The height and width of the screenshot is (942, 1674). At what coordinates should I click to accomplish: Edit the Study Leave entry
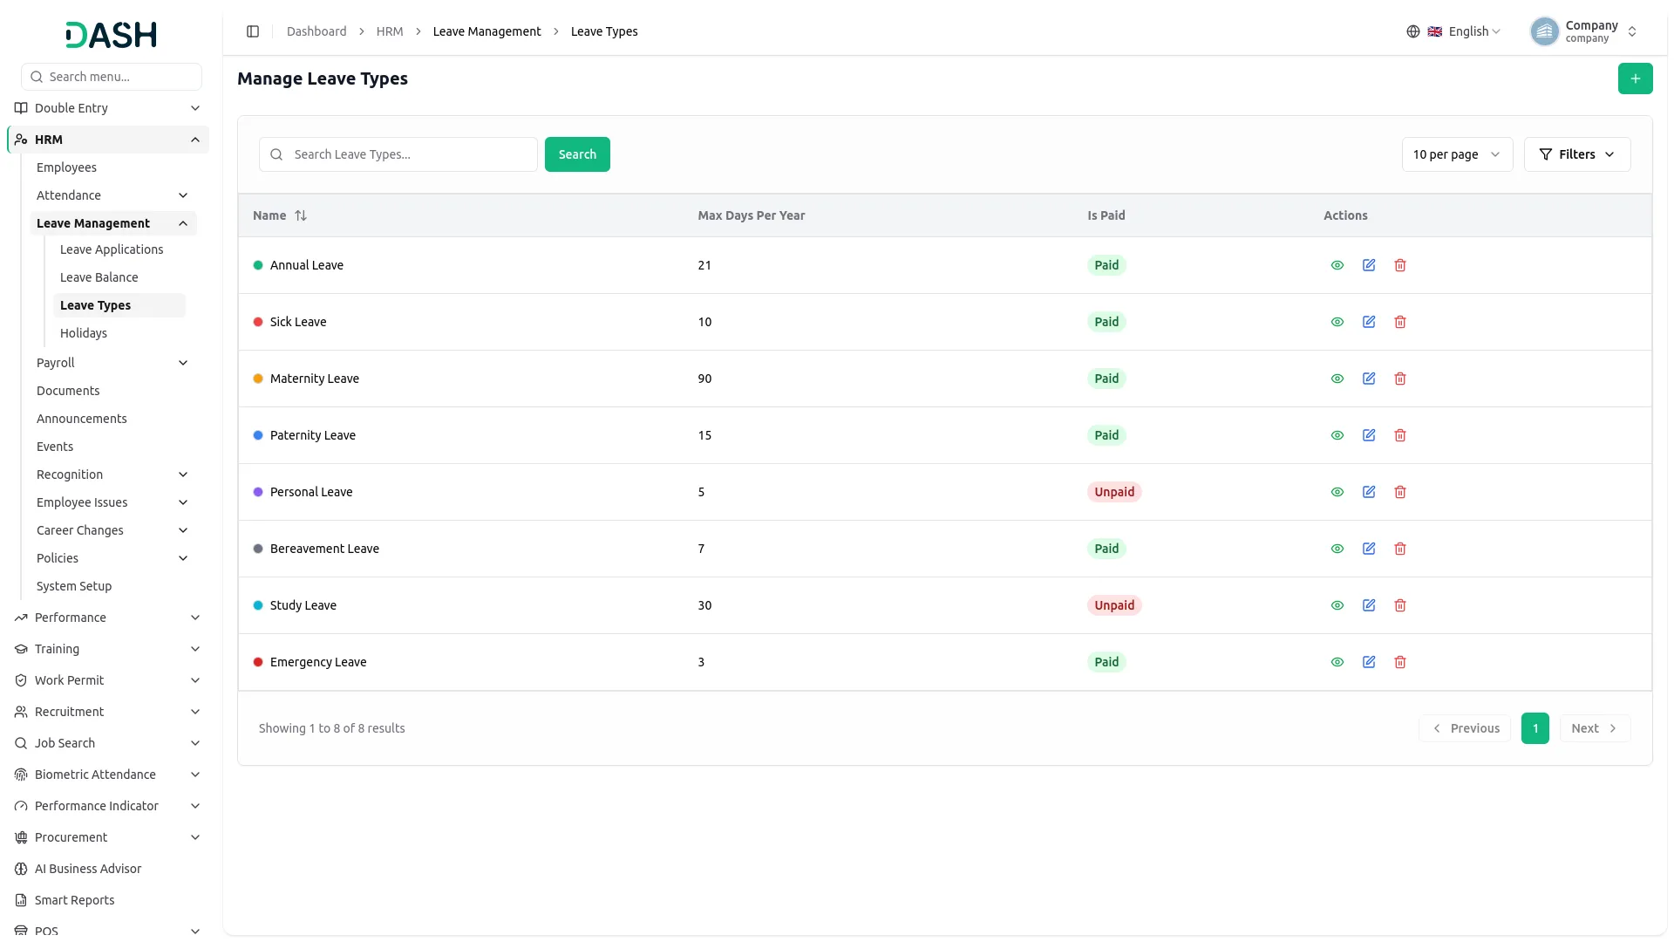(1369, 605)
